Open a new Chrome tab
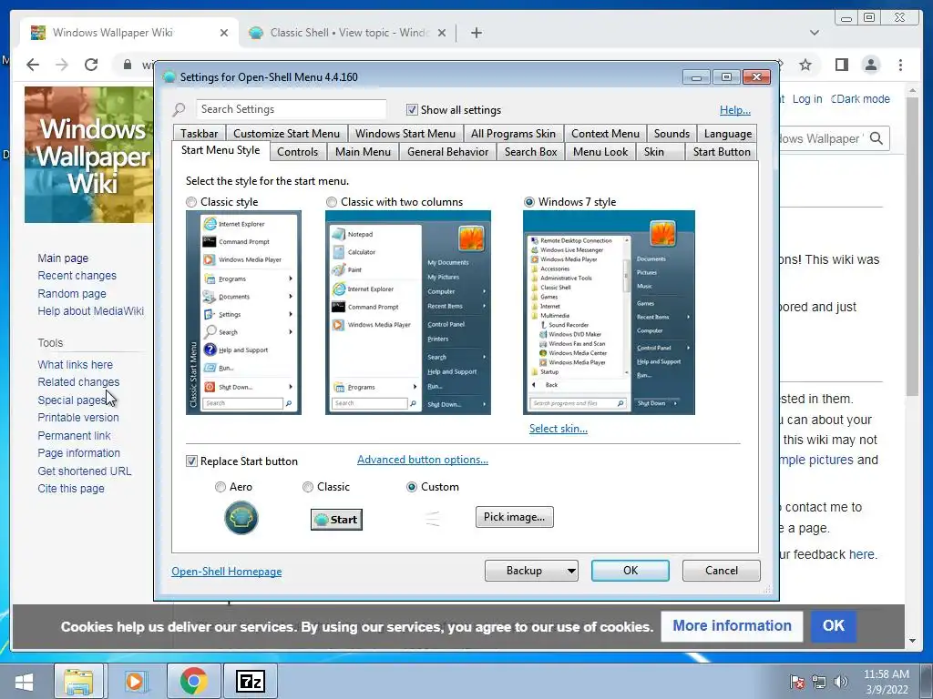The height and width of the screenshot is (699, 933). click(x=476, y=33)
